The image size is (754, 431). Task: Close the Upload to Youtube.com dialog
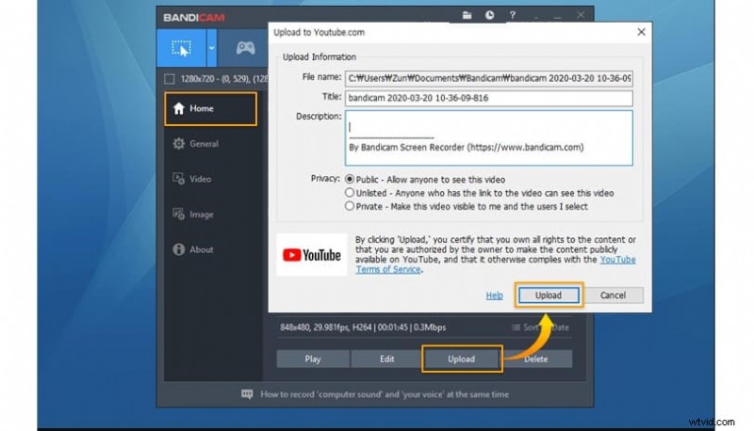641,32
